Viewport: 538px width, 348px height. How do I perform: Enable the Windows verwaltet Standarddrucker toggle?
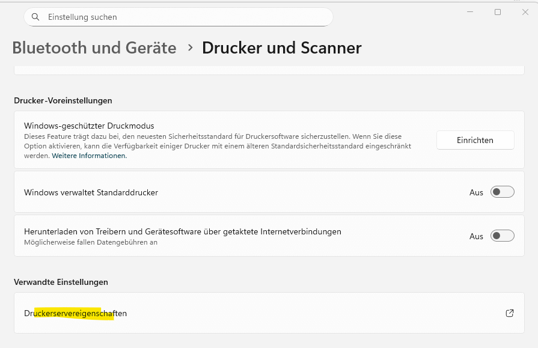tap(503, 192)
